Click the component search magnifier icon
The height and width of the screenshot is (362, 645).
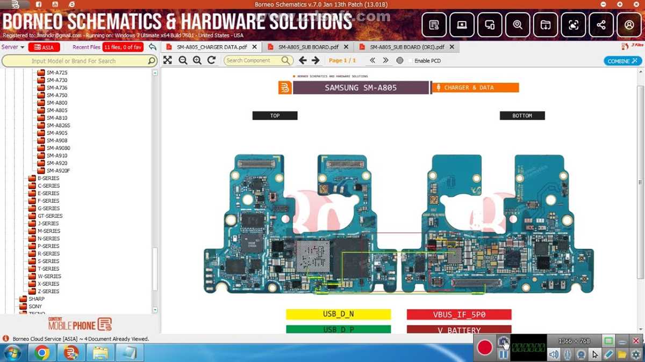[x=286, y=61]
